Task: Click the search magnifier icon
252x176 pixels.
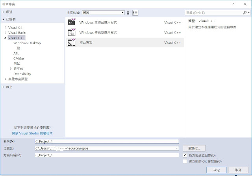Action: click(245, 13)
